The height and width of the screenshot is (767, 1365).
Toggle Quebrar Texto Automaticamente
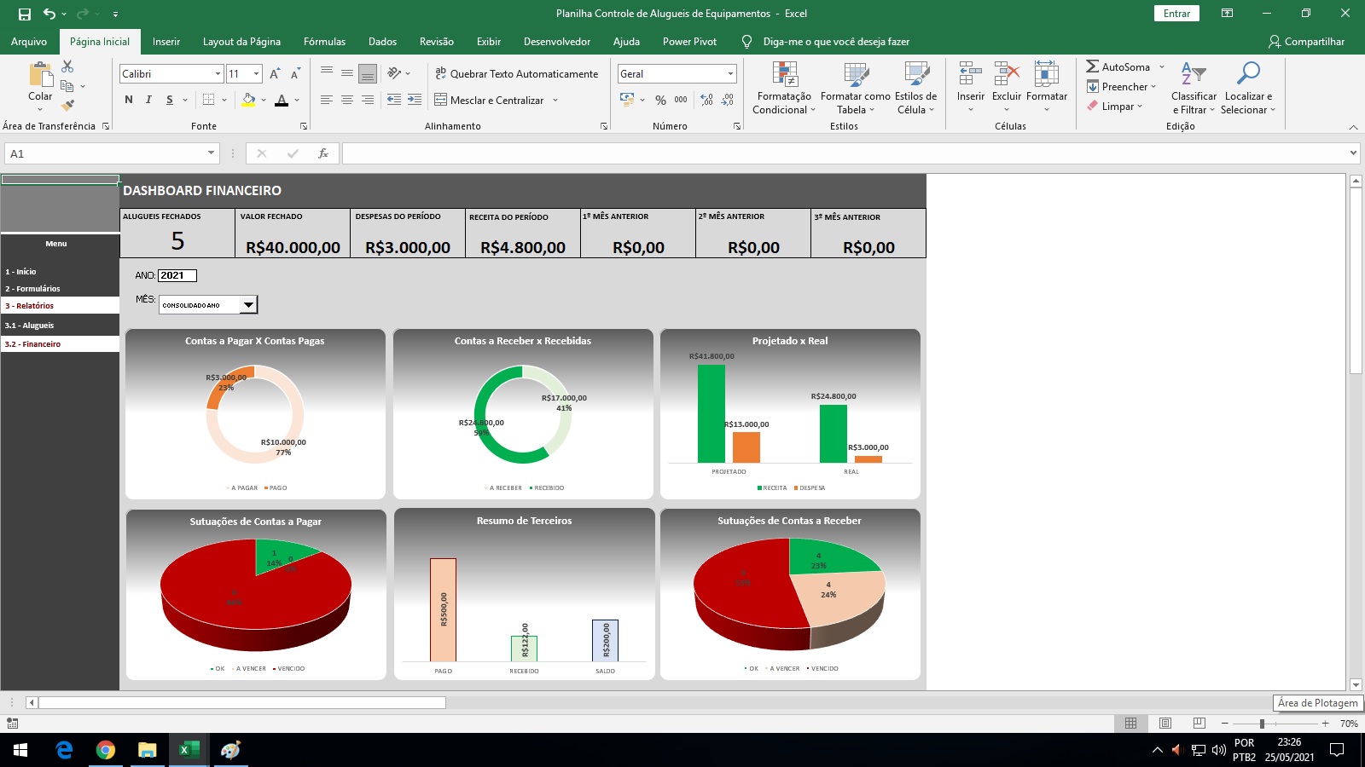click(516, 74)
